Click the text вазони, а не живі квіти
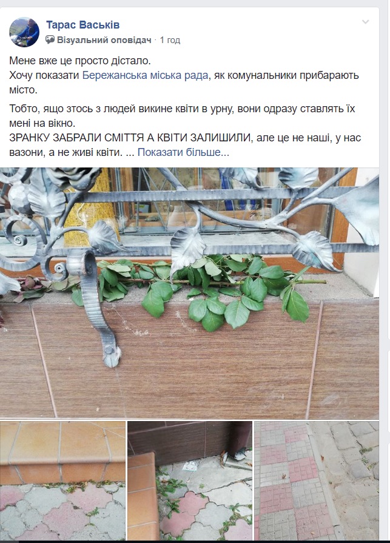The width and height of the screenshot is (390, 543). coord(66,152)
